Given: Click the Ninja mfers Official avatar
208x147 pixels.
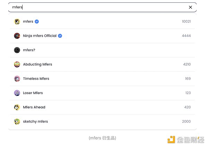Looking at the screenshot, I should (17, 36).
